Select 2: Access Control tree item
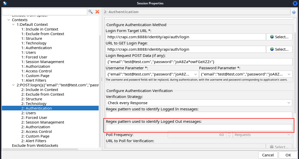The height and width of the screenshot is (159, 299). coord(36,132)
